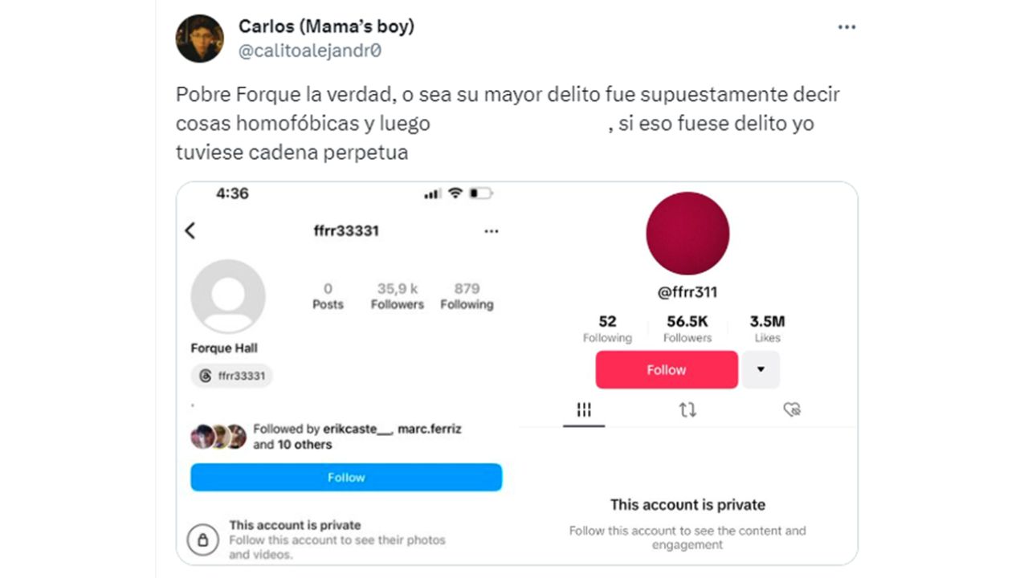1028x578 pixels.
Task: Tap the back arrow on the ffrr33331 profile
Action: (190, 230)
